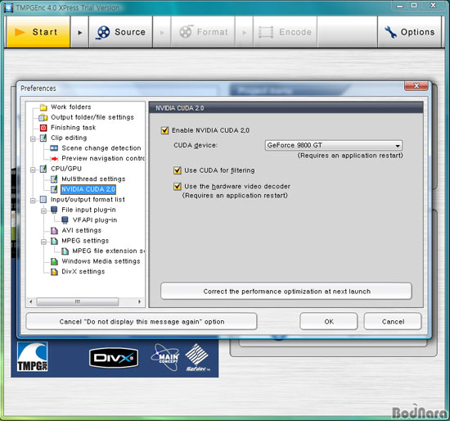
Task: Collapse the Input/output format list node
Action: [33, 201]
